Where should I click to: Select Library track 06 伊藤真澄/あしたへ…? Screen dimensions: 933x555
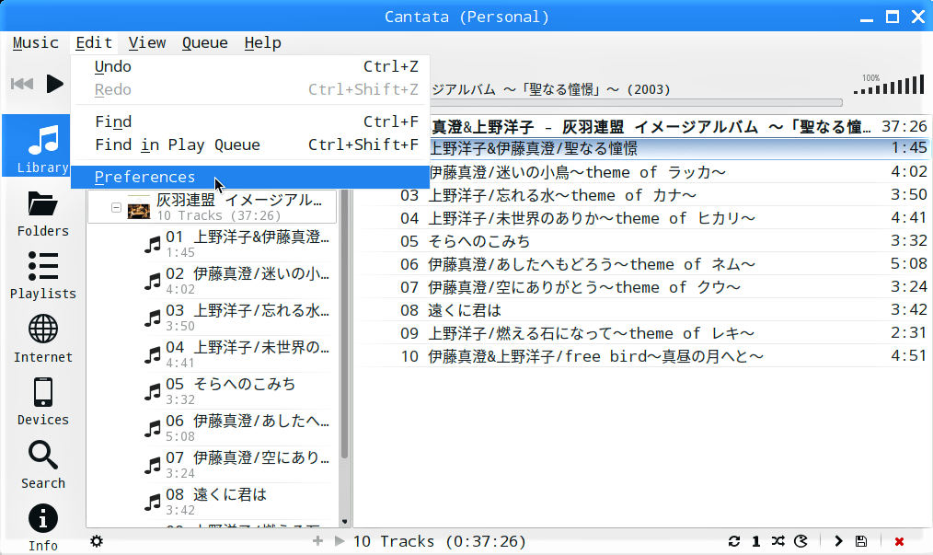click(x=239, y=428)
